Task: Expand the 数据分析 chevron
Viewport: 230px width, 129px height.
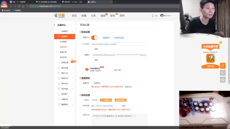Action: 72,78
